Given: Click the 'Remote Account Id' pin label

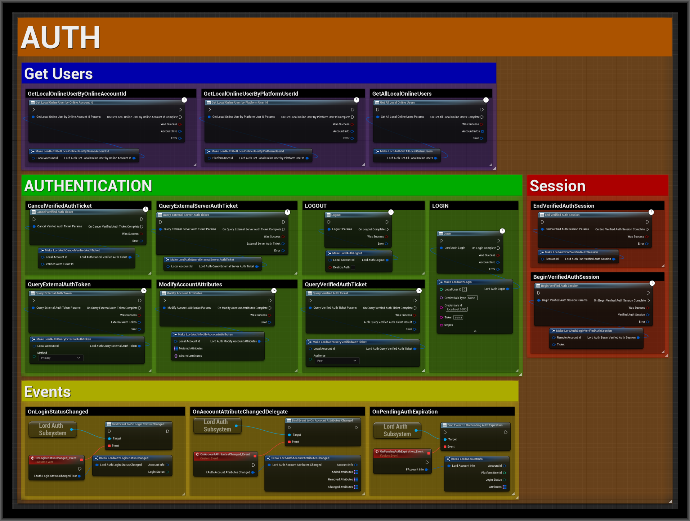Looking at the screenshot, I should (569, 337).
